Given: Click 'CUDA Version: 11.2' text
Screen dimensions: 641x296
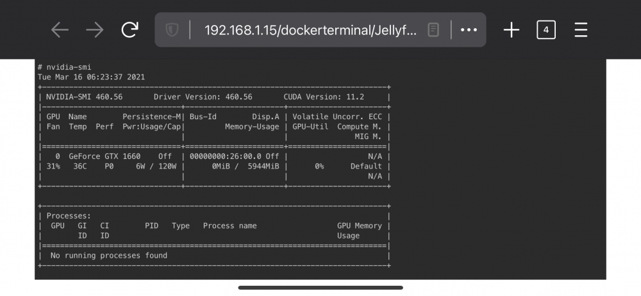Looking at the screenshot, I should pos(324,97).
